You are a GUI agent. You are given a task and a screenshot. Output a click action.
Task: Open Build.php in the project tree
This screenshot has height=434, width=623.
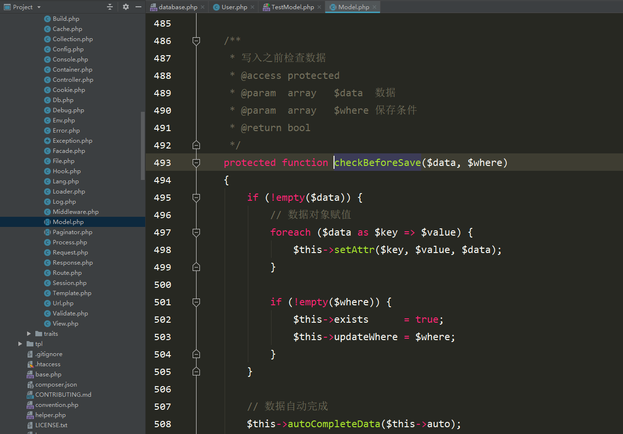tap(66, 19)
